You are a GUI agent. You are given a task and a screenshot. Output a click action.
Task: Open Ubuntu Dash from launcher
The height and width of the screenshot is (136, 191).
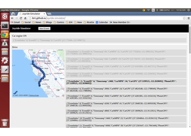click(x=5, y=17)
